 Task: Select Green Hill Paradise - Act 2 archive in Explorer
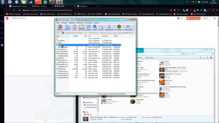(x=173, y=69)
